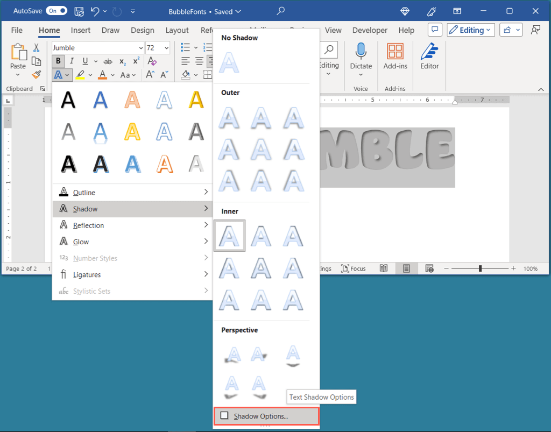This screenshot has height=432, width=551.
Task: Select the No Shadow preset thumbnail
Action: coord(229,62)
